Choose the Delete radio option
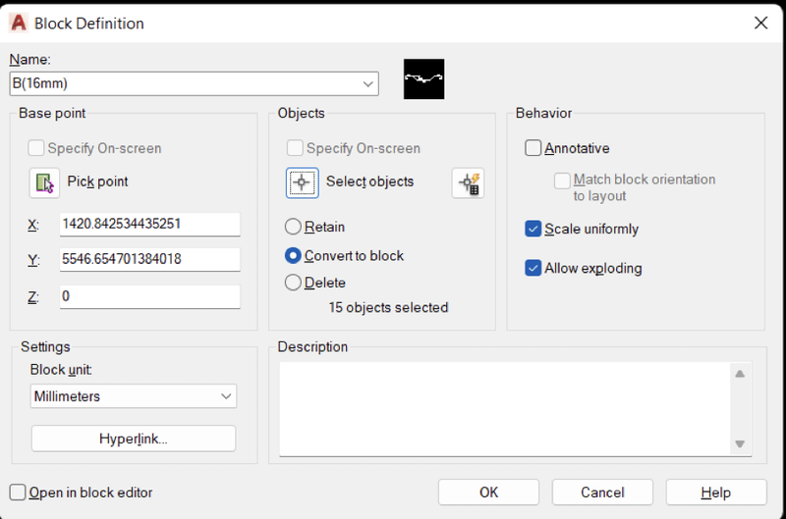The image size is (786, 519). point(293,283)
